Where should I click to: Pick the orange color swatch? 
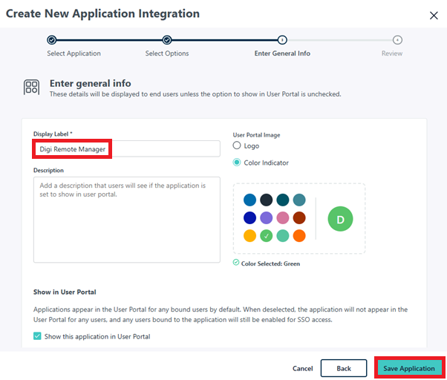click(x=299, y=236)
